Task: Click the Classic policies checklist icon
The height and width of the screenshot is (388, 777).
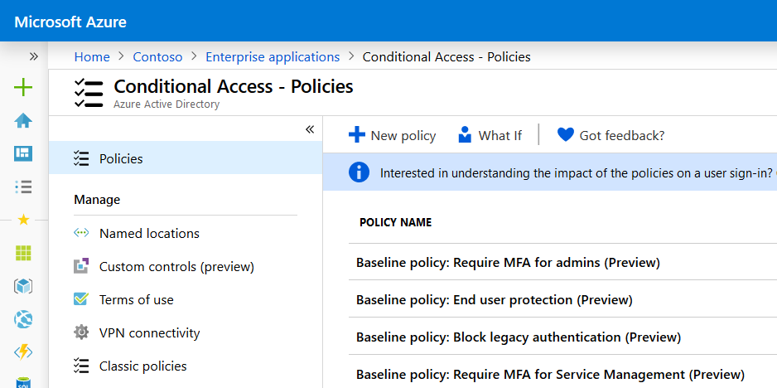Action: pos(81,366)
